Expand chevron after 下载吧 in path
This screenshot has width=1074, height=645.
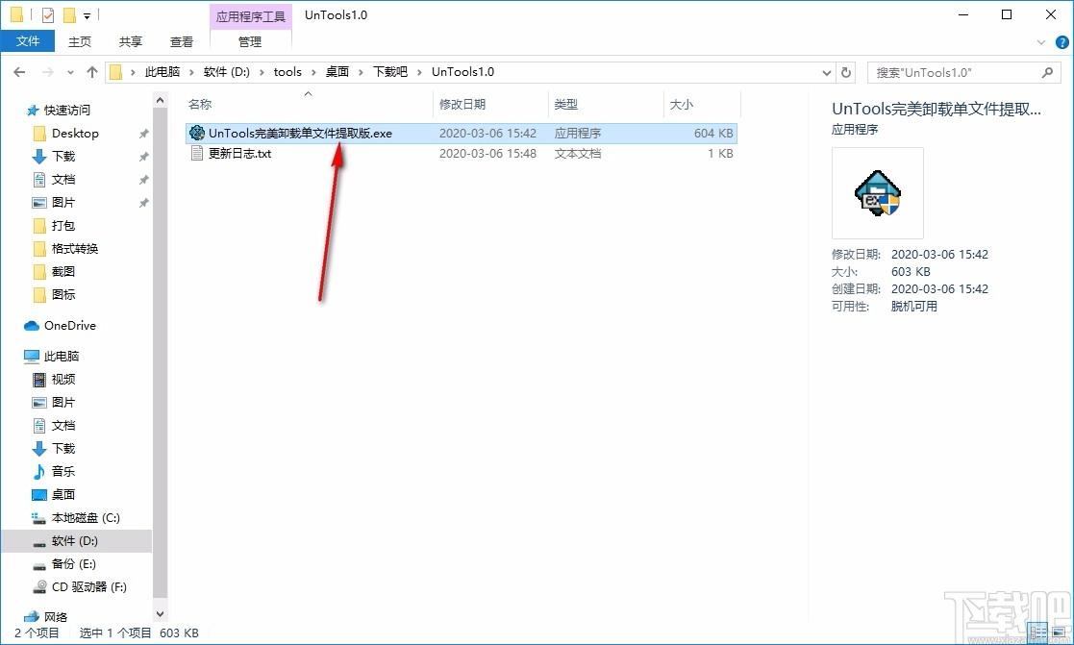pyautogui.click(x=420, y=72)
